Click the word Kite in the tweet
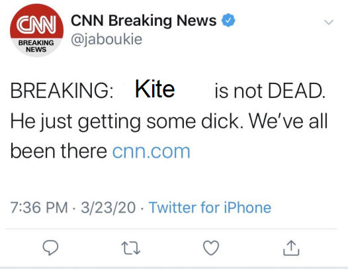 (x=155, y=89)
